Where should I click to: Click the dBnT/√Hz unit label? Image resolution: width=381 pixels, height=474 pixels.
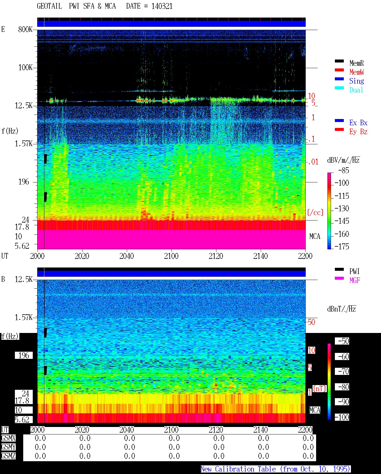(x=342, y=309)
